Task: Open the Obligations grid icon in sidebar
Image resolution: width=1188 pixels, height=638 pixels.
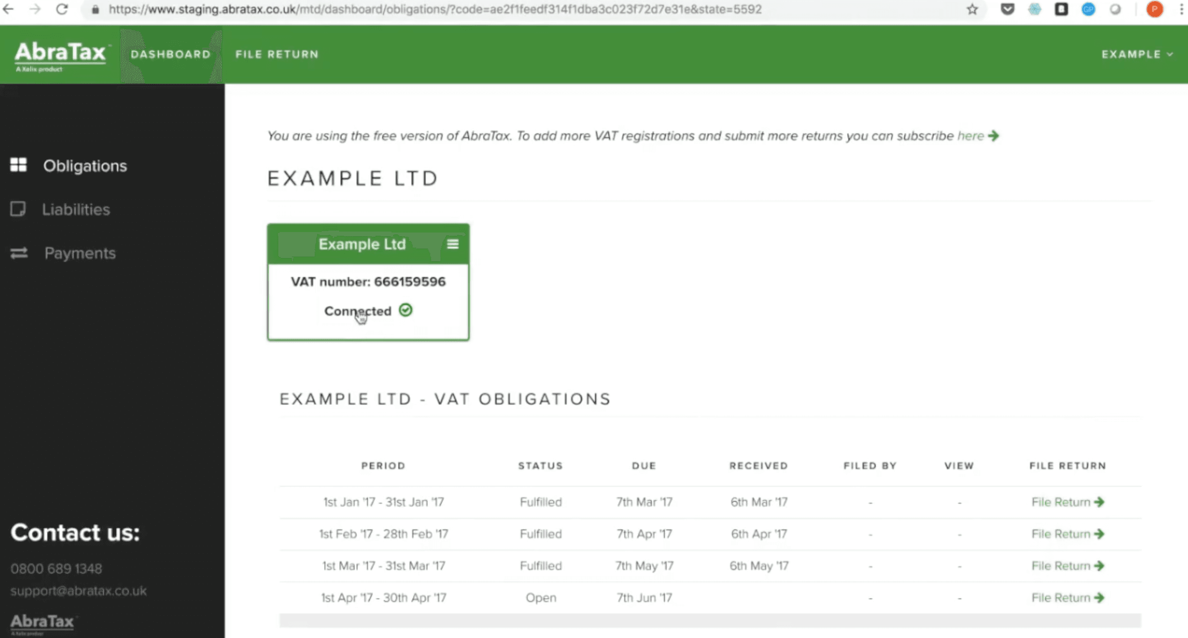Action: point(18,165)
